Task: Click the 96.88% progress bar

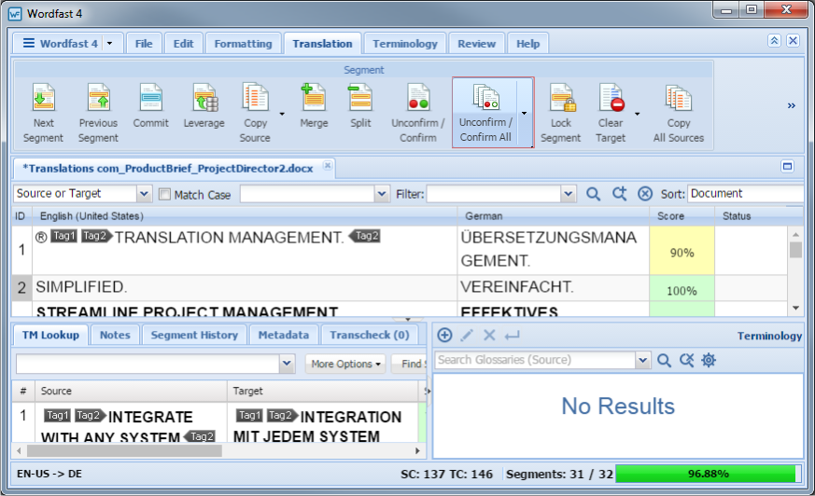Action: 708,474
